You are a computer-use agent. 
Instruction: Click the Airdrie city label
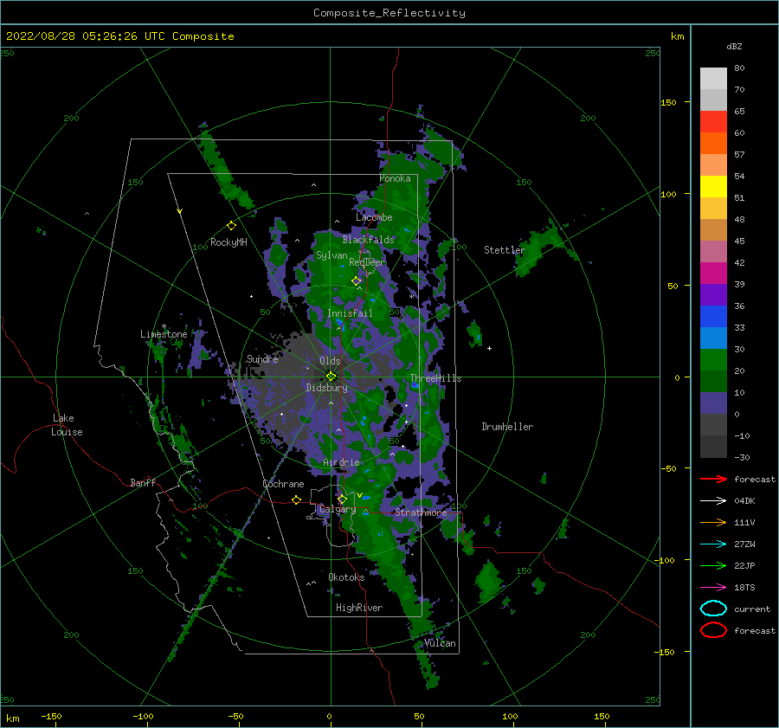coord(341,462)
